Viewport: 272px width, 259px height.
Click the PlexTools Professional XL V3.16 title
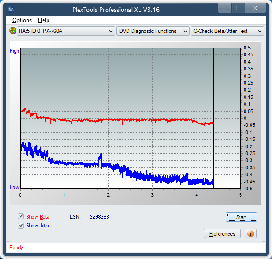(x=116, y=10)
